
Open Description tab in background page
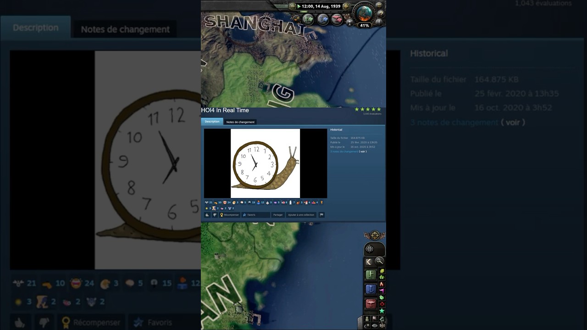tap(36, 27)
